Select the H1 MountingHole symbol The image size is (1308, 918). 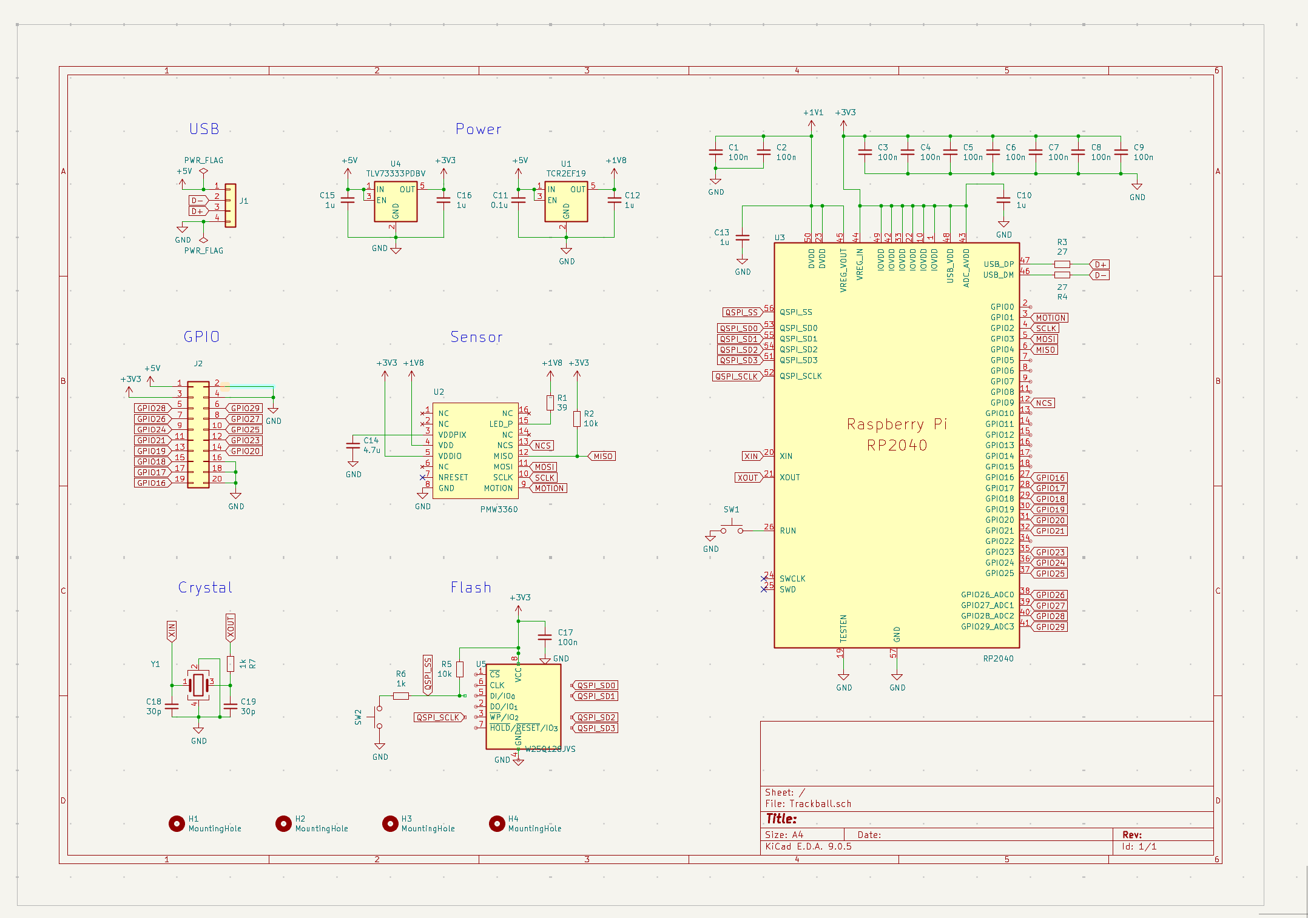pyautogui.click(x=177, y=823)
